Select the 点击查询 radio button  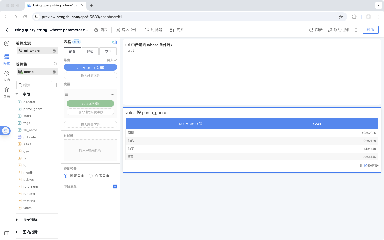[91, 176]
